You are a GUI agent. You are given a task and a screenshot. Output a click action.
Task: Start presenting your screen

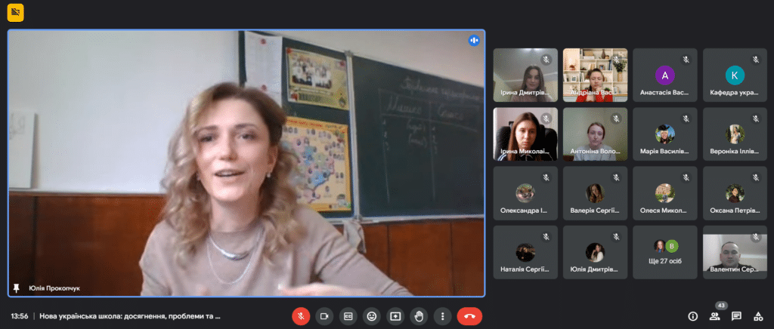coord(395,316)
